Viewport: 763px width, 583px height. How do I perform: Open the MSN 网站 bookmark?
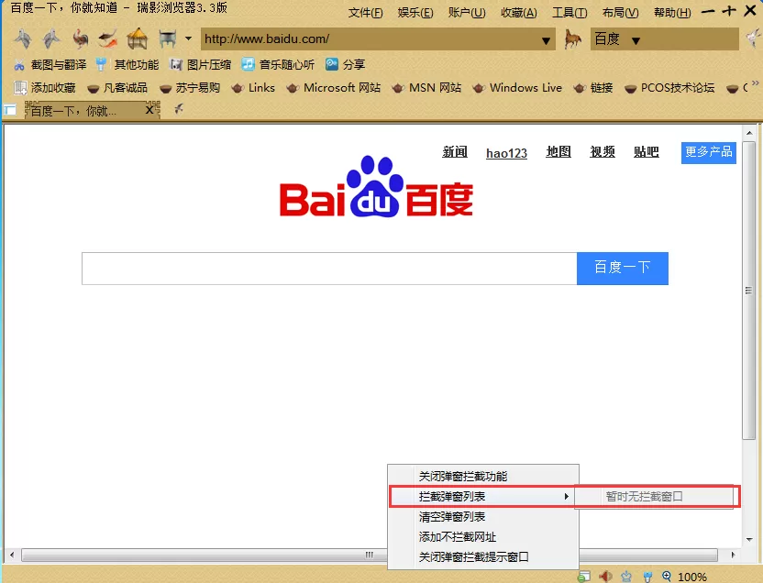426,87
